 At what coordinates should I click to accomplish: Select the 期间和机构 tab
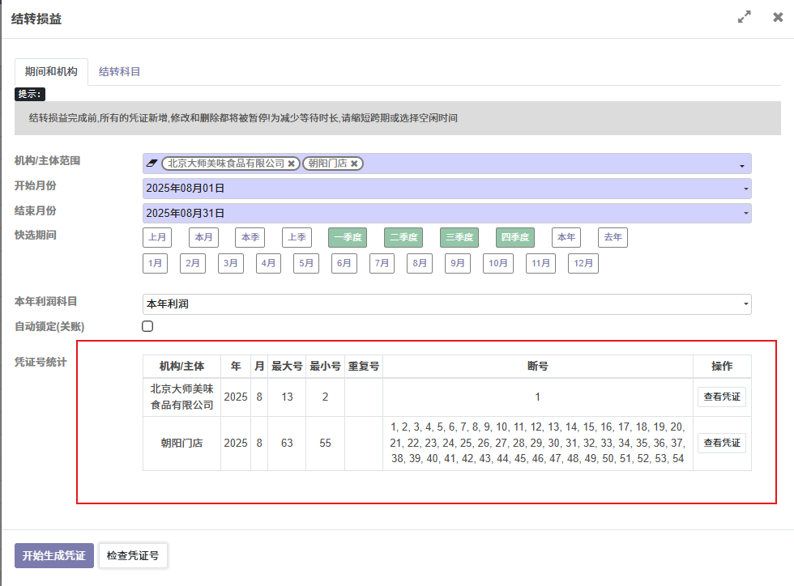click(x=51, y=72)
